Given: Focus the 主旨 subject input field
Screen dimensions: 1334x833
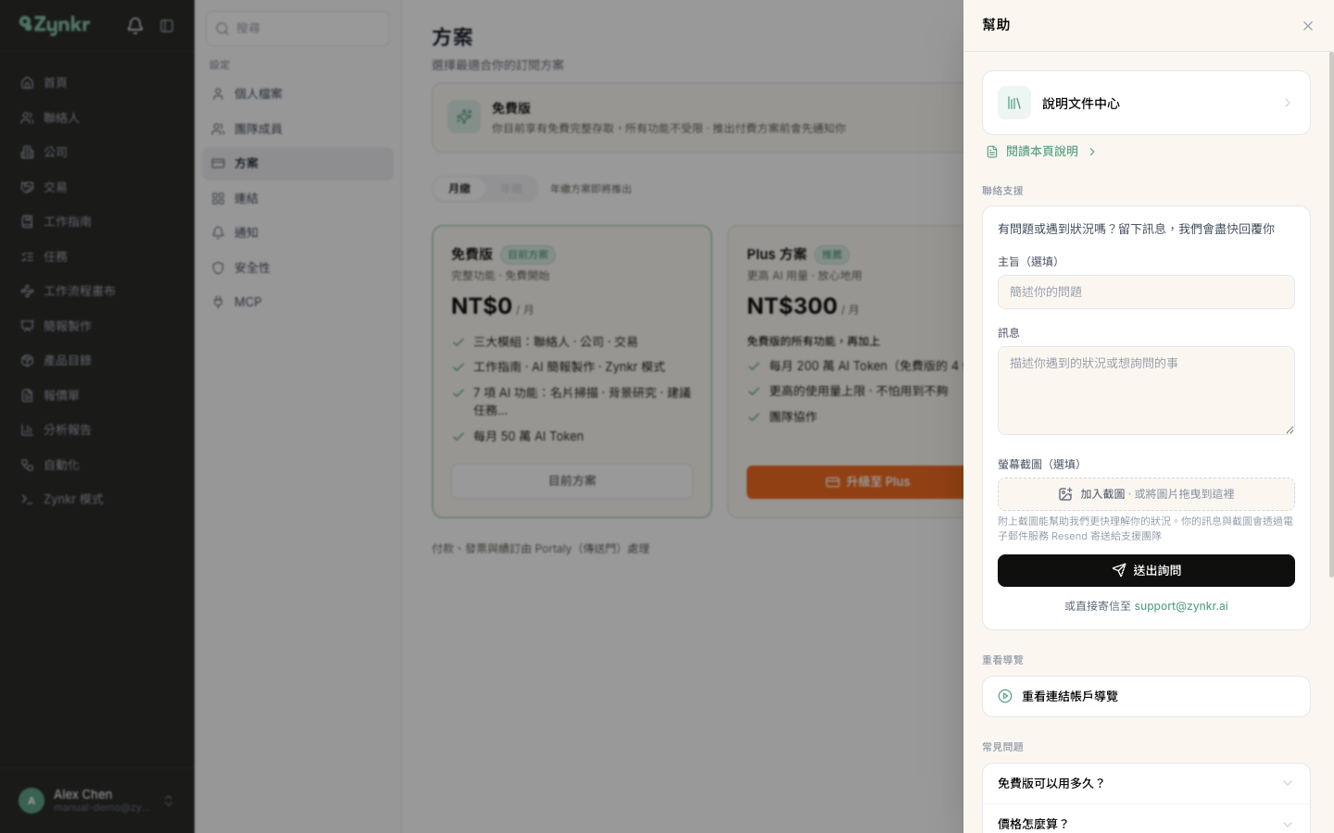Looking at the screenshot, I should (x=1146, y=292).
